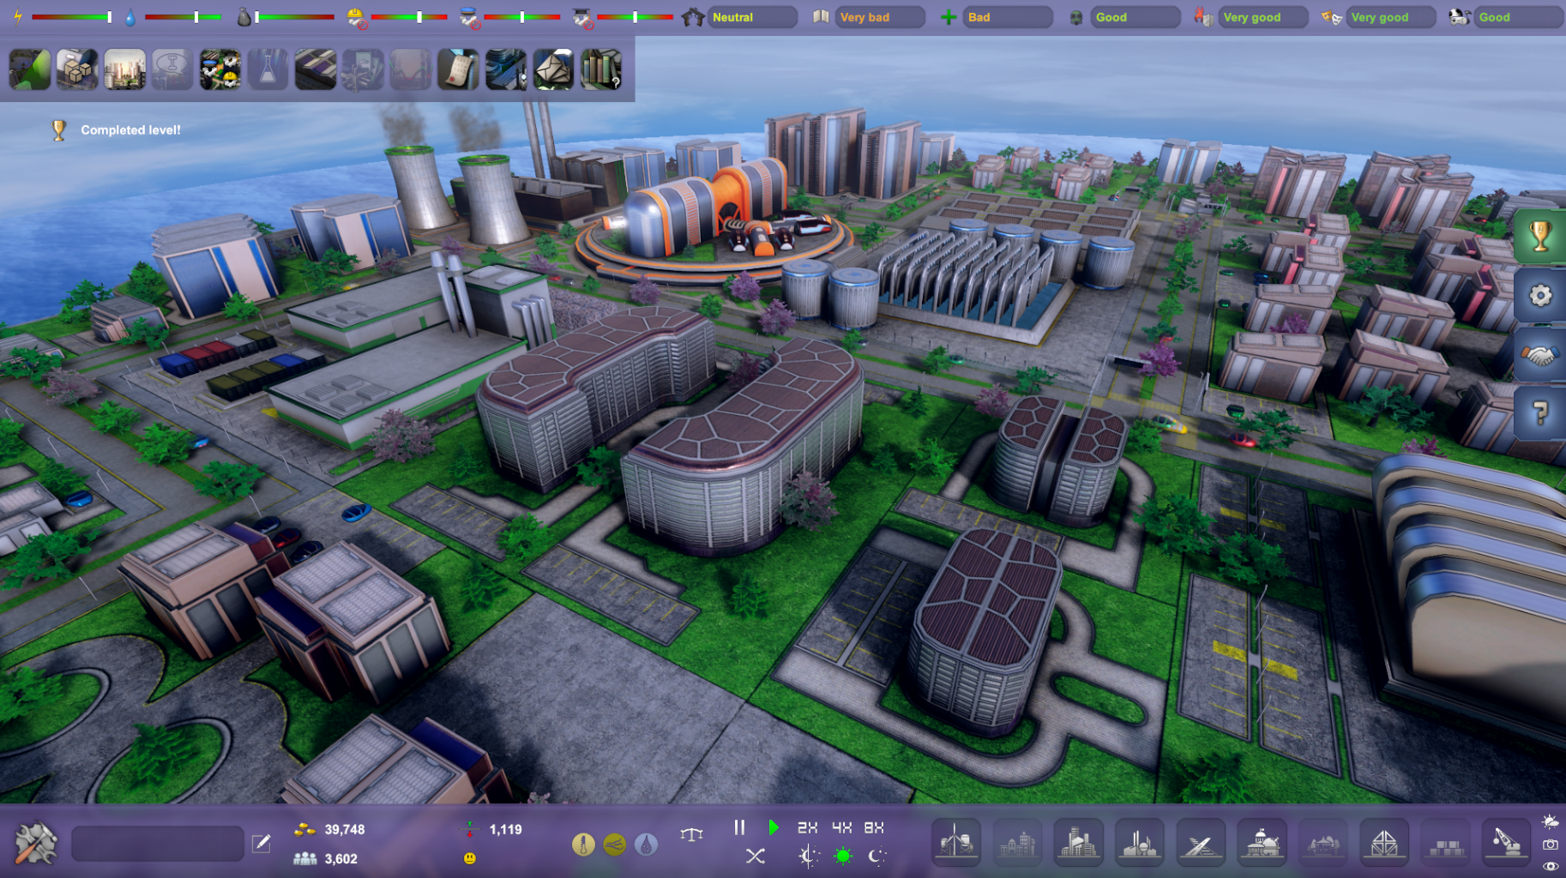Click the yellow happiness face indicator
This screenshot has height=878, width=1566.
(x=469, y=857)
